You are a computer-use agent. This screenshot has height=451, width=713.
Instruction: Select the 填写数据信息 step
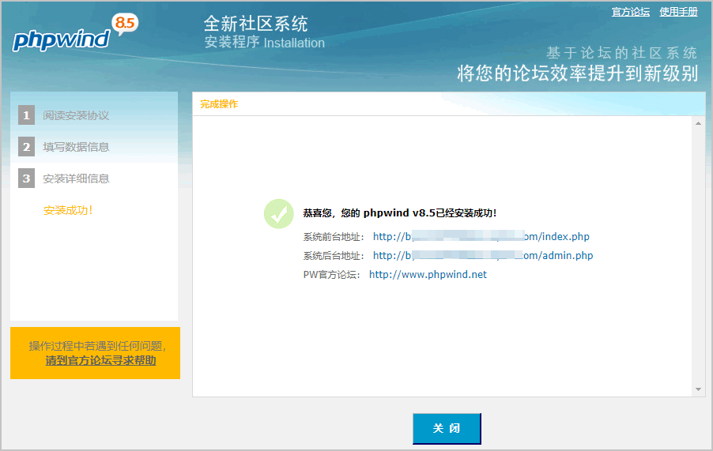(76, 147)
